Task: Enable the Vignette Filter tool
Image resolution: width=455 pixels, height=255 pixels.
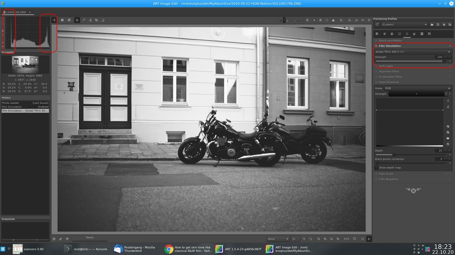Action: pyautogui.click(x=376, y=71)
